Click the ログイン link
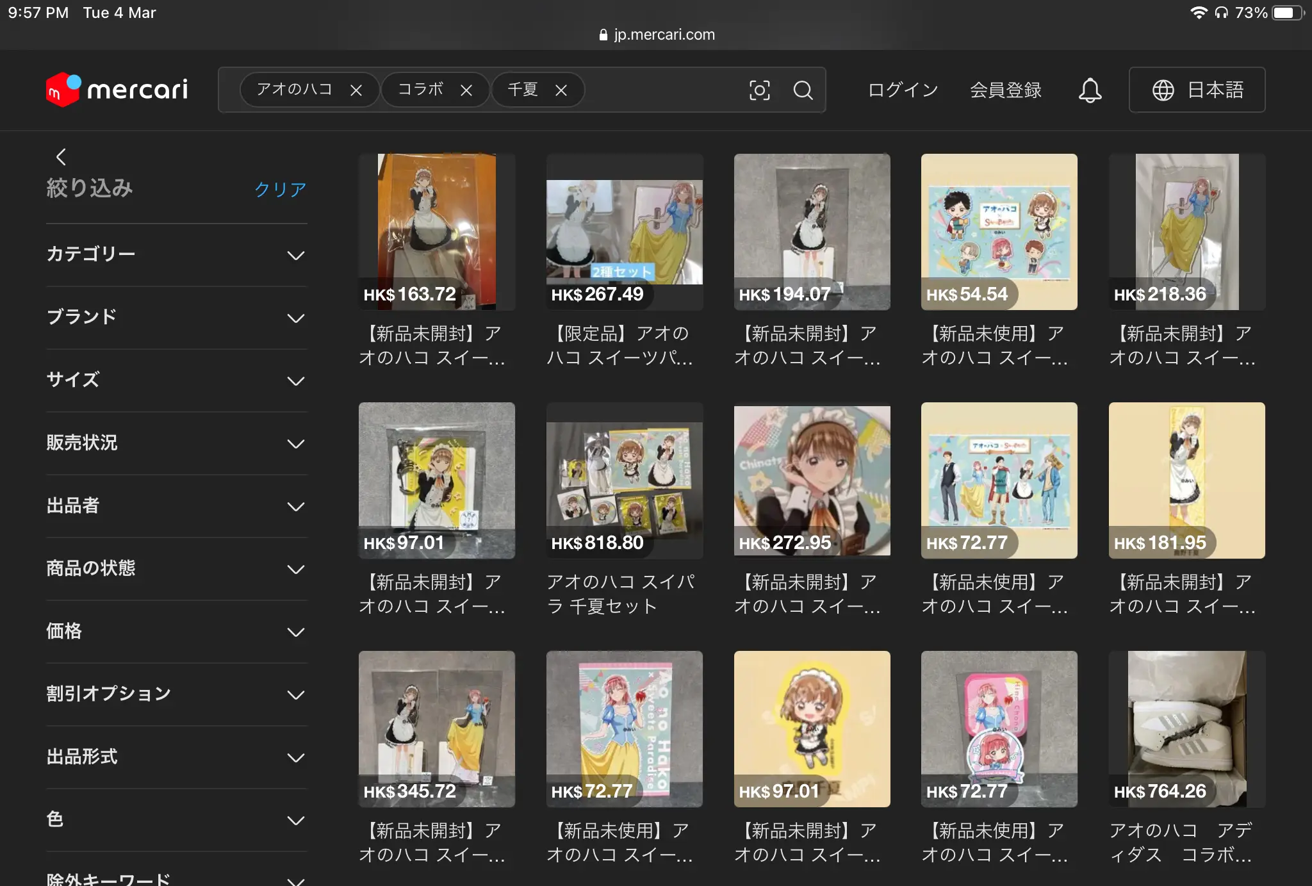 [x=903, y=90]
